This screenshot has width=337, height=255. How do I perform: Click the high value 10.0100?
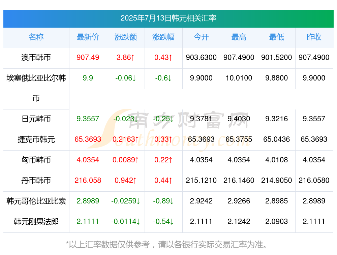pos(239,78)
